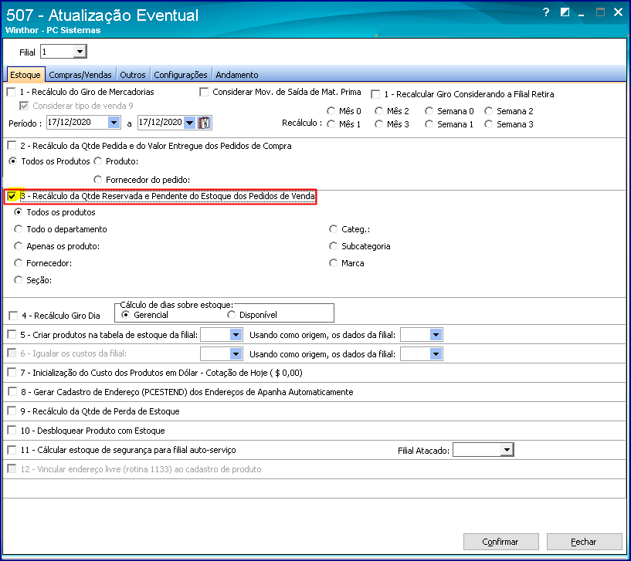Select the Subcategoria radio

click(x=333, y=246)
